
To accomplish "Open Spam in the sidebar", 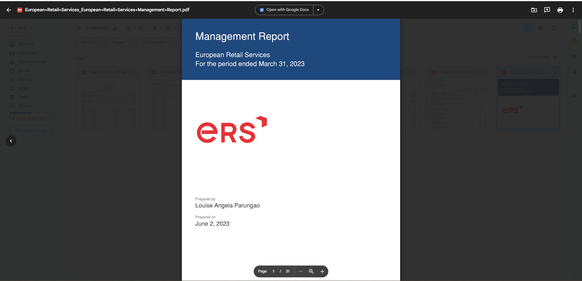I will point(23,88).
